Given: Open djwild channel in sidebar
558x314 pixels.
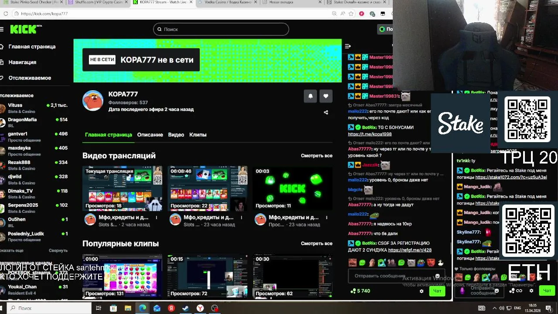Looking at the screenshot, I should pos(34,180).
